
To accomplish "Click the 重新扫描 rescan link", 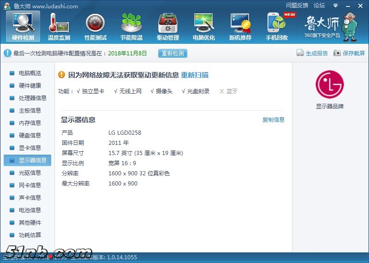I will (x=195, y=75).
